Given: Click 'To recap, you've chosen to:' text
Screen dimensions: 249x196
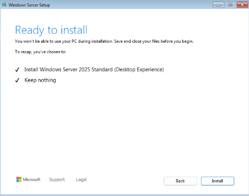Looking at the screenshot, I should pyautogui.click(x=41, y=52).
